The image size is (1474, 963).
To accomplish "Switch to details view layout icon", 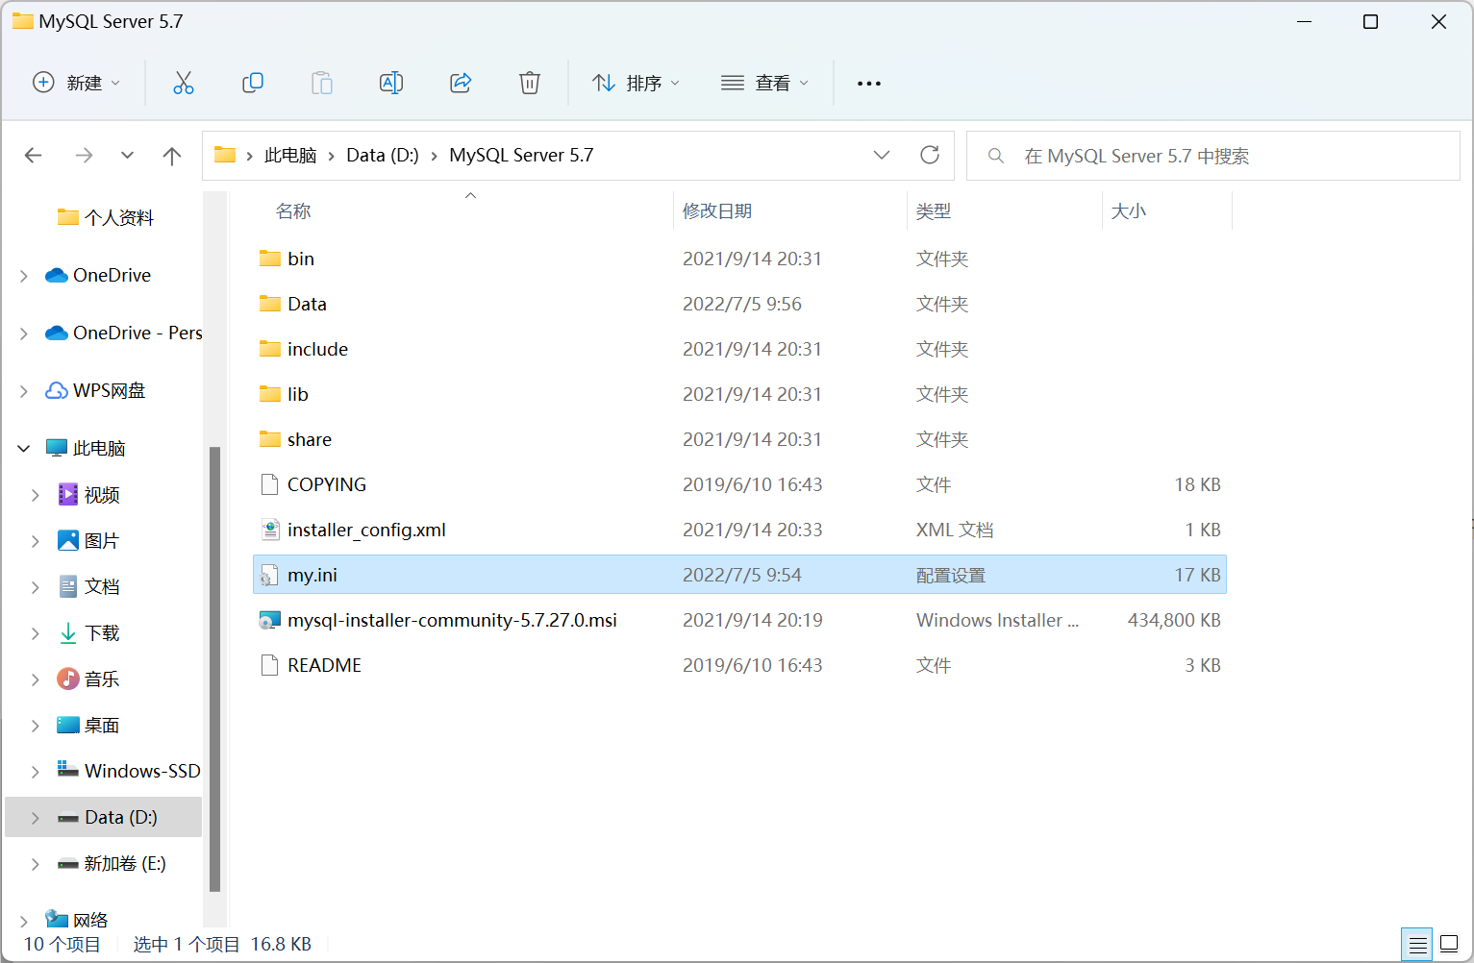I will coord(1417,945).
